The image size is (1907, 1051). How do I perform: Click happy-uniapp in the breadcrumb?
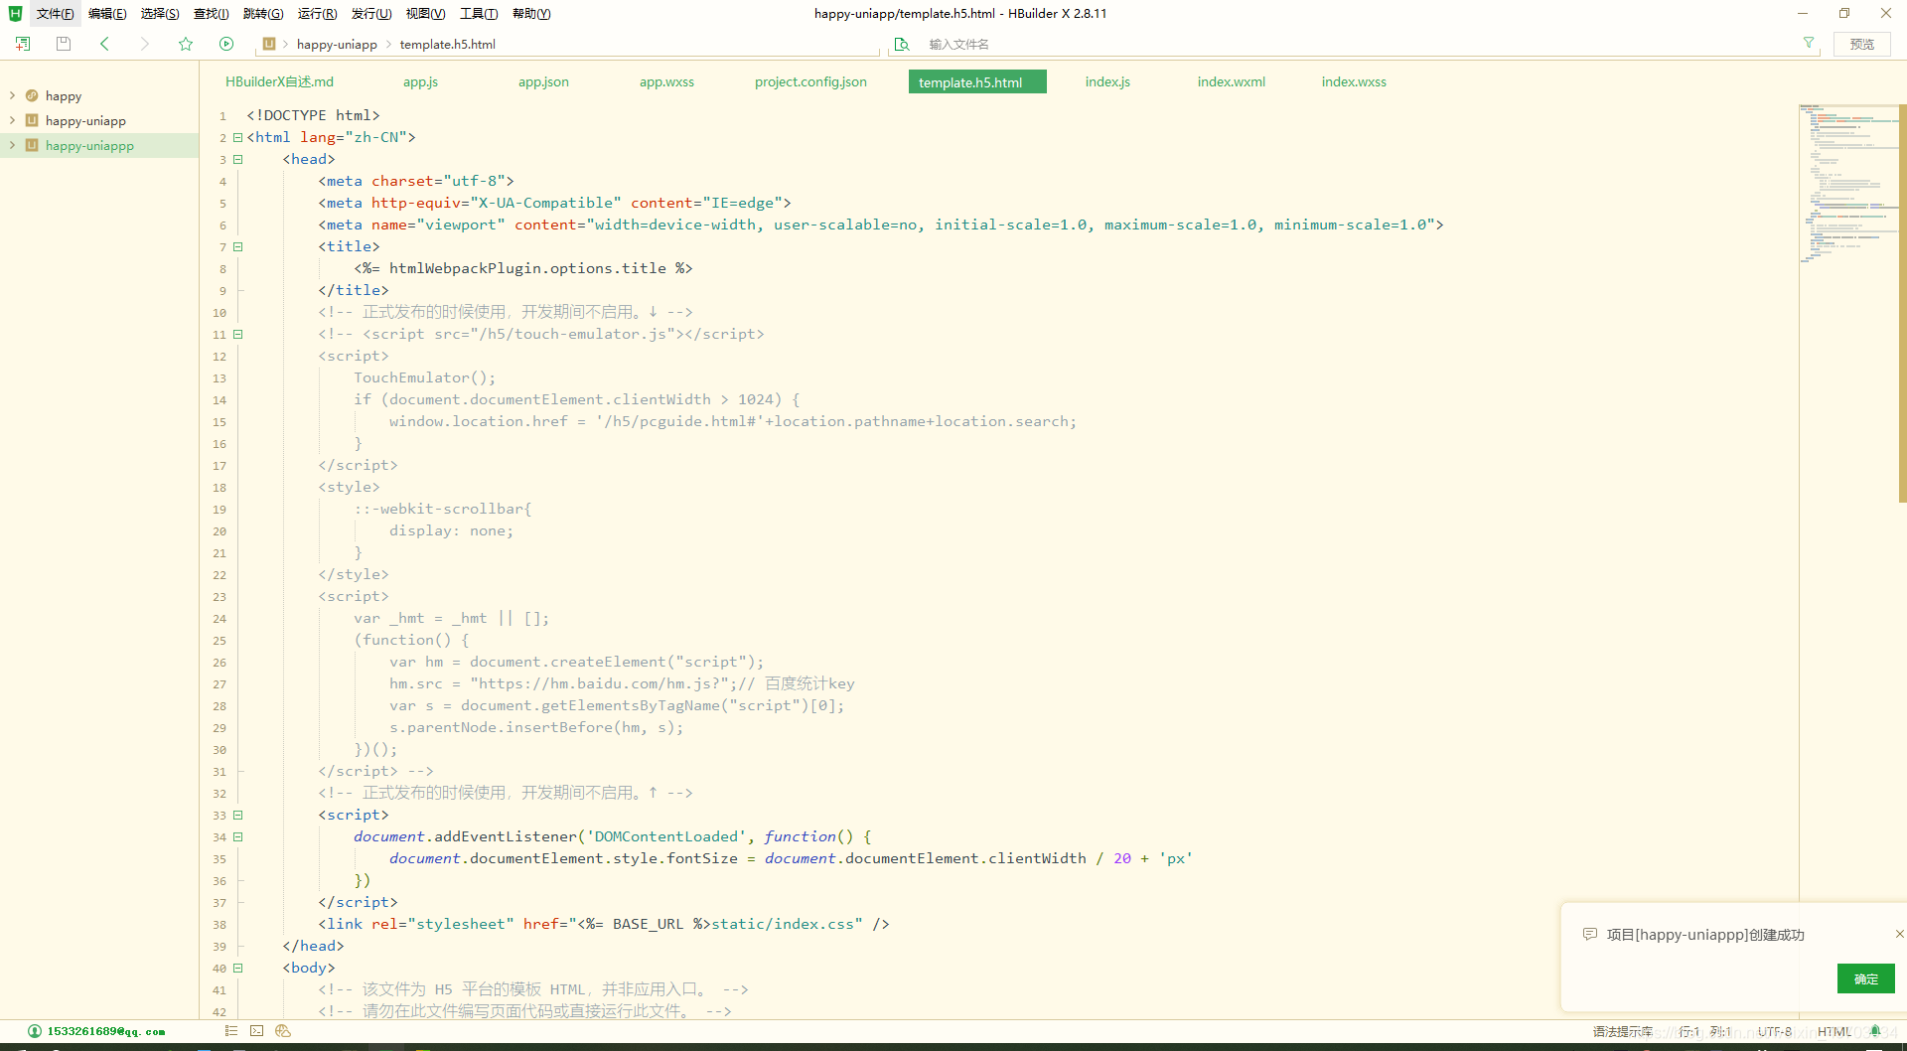pyautogui.click(x=337, y=44)
